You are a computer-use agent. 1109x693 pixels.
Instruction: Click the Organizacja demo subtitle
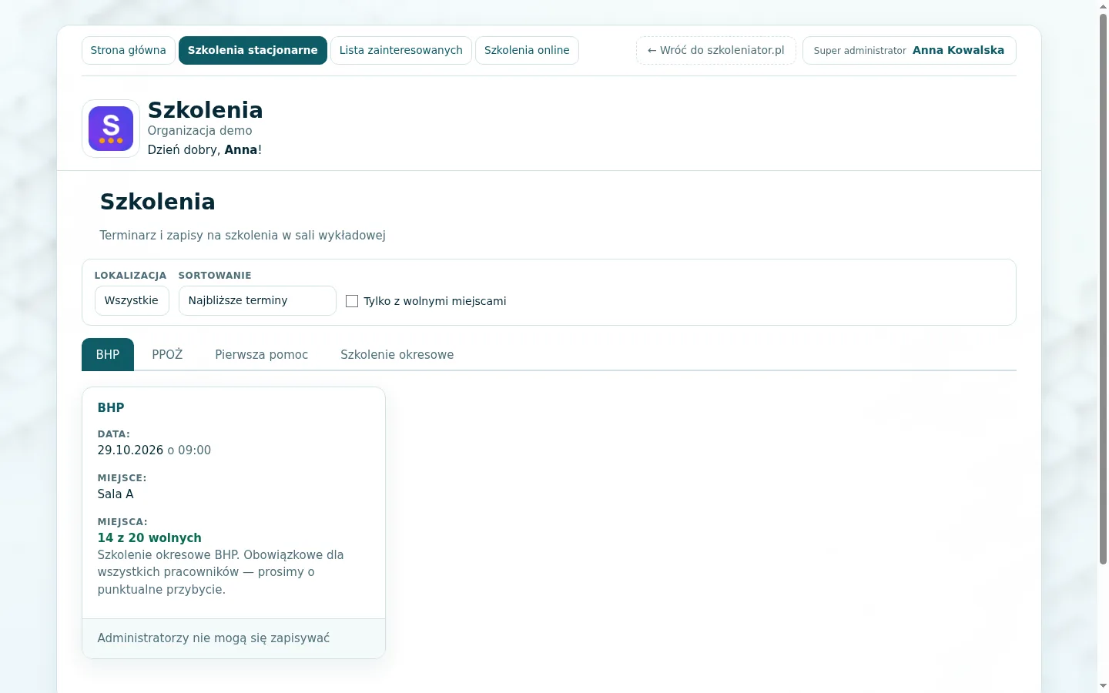pyautogui.click(x=200, y=131)
